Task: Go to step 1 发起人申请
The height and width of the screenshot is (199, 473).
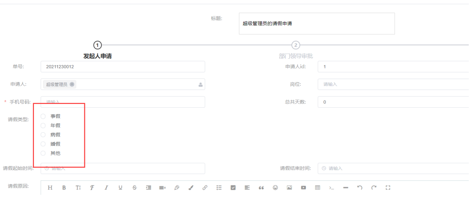Action: pos(98,45)
